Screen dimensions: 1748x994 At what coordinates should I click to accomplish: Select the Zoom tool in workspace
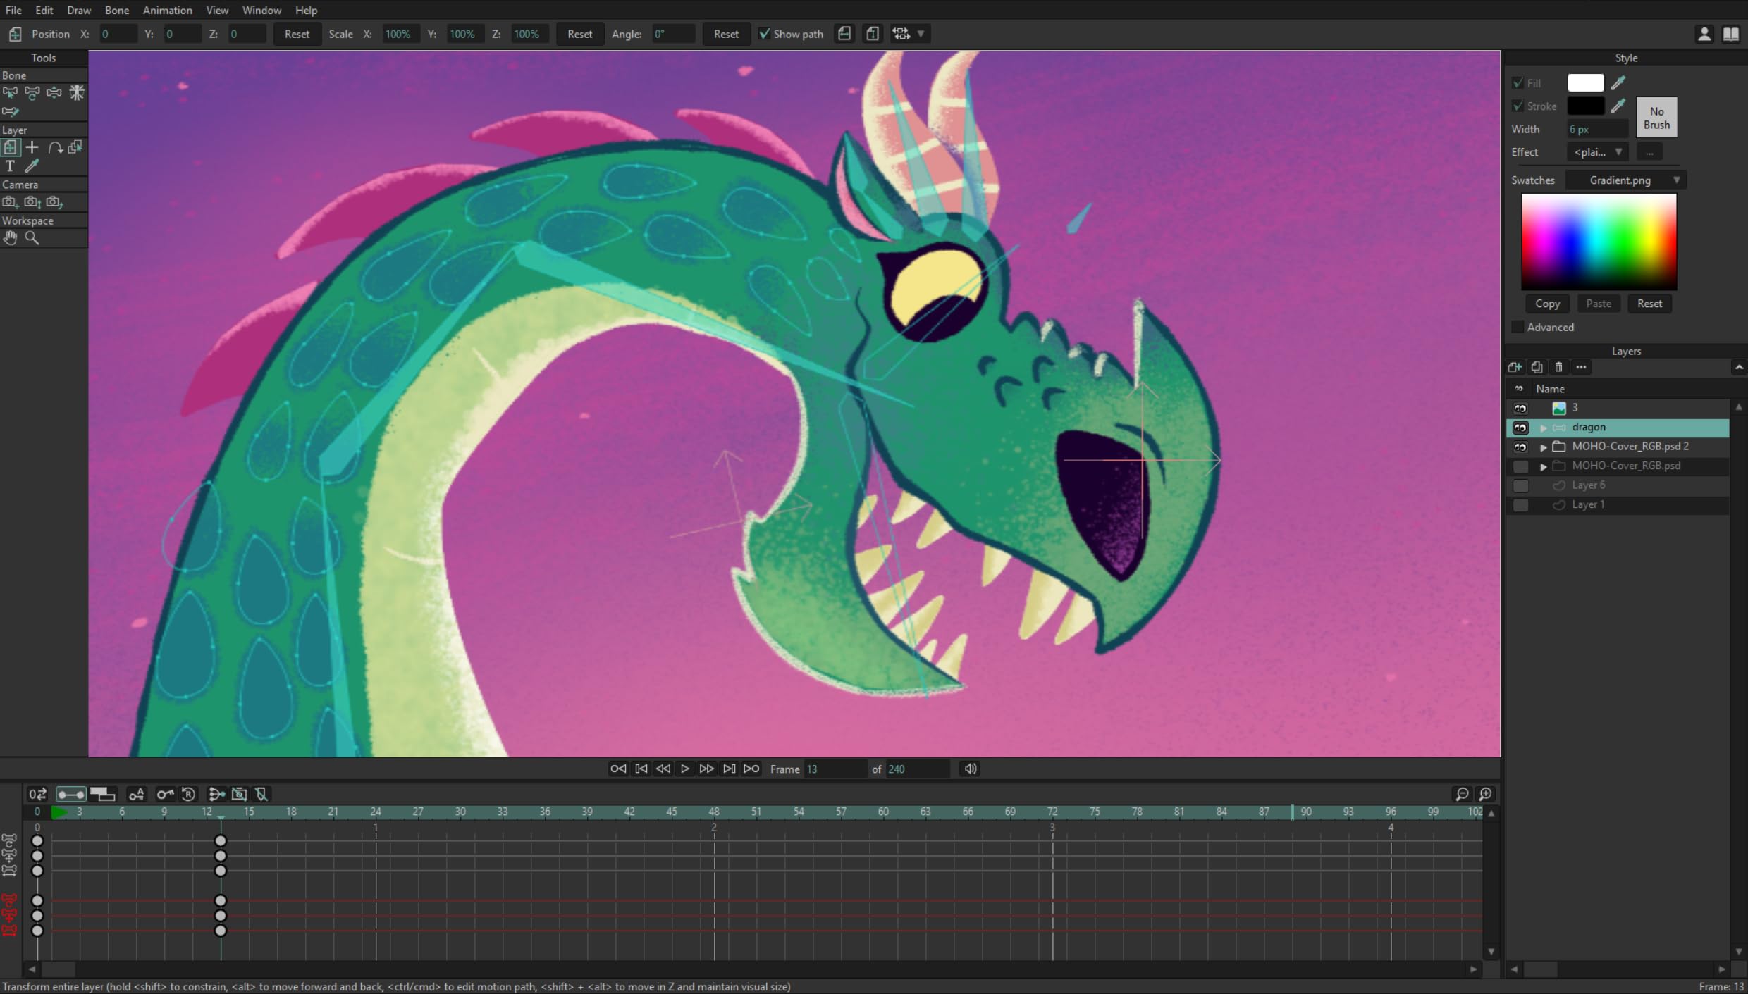coord(32,237)
